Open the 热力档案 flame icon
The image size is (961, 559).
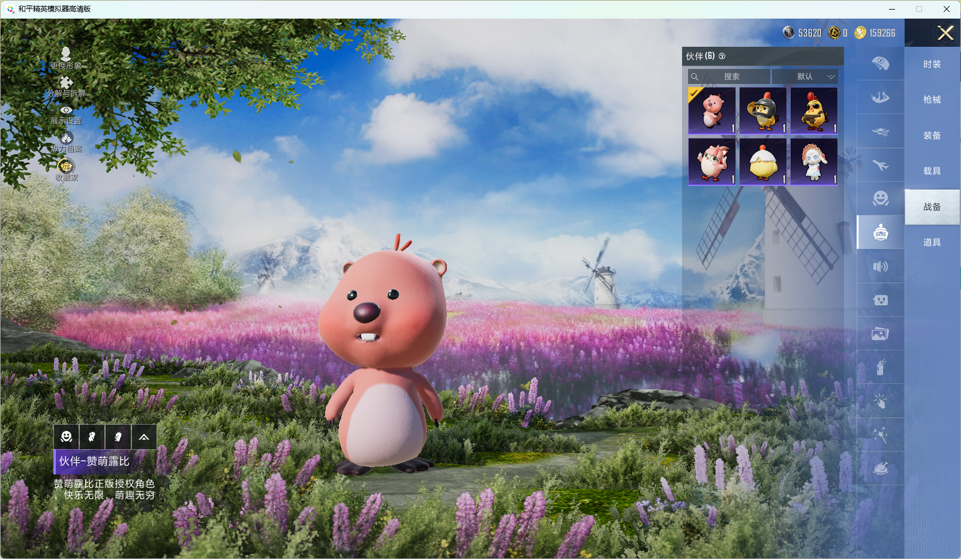tap(66, 138)
